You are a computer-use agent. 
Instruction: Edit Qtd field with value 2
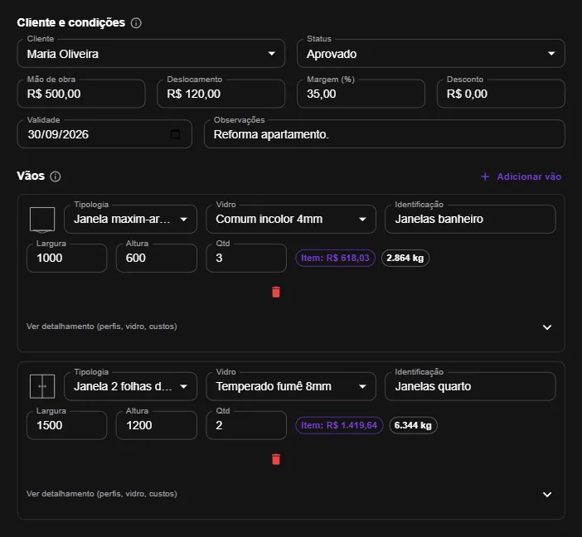coord(246,425)
